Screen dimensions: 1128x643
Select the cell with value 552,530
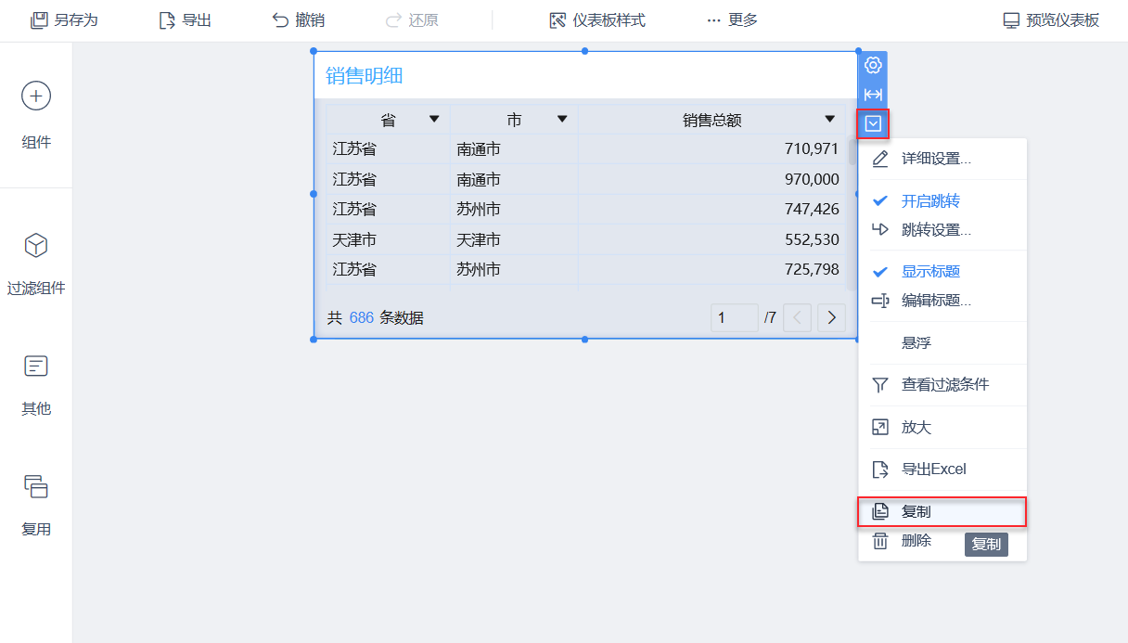click(x=712, y=239)
